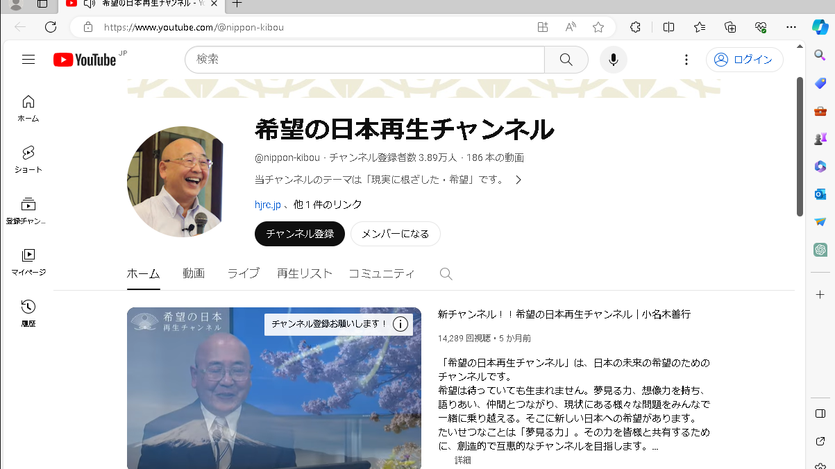835x469 pixels.
Task: Open YouTube settings three-dot menu
Action: pos(686,60)
